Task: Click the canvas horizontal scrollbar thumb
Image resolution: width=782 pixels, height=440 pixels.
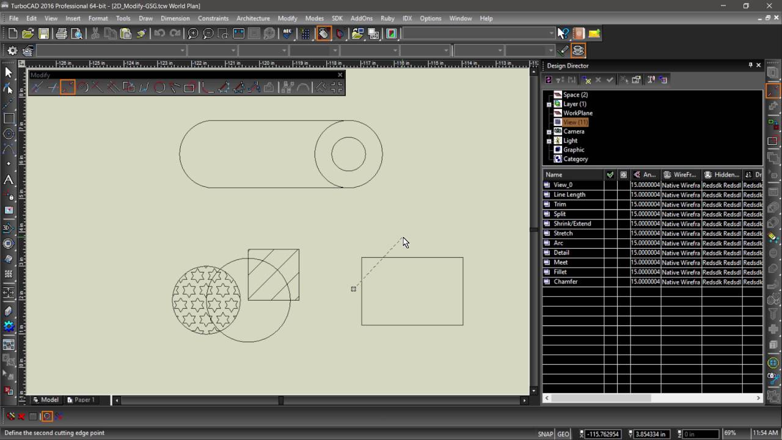Action: click(281, 400)
